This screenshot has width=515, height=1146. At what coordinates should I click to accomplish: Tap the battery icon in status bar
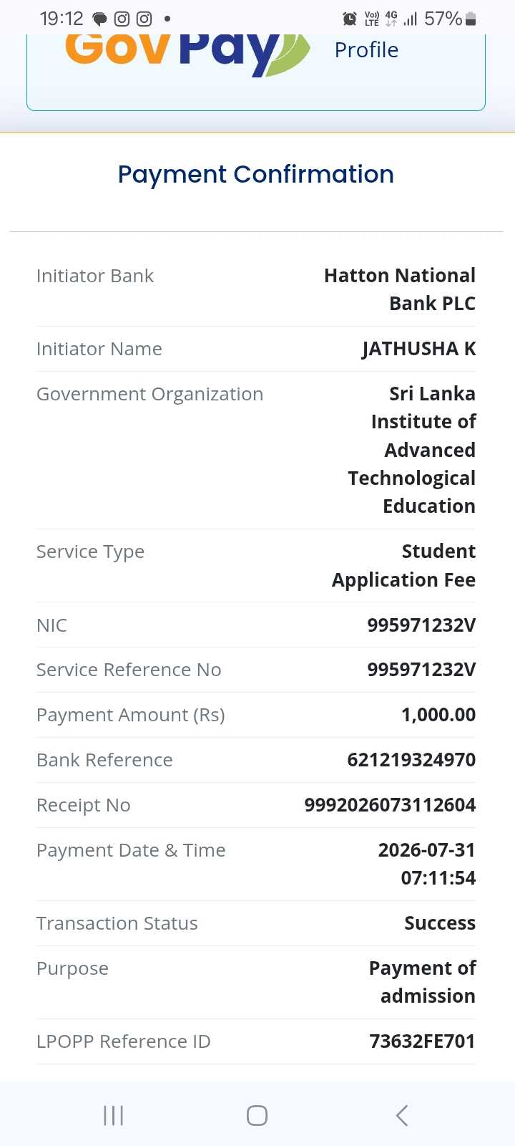click(x=471, y=19)
